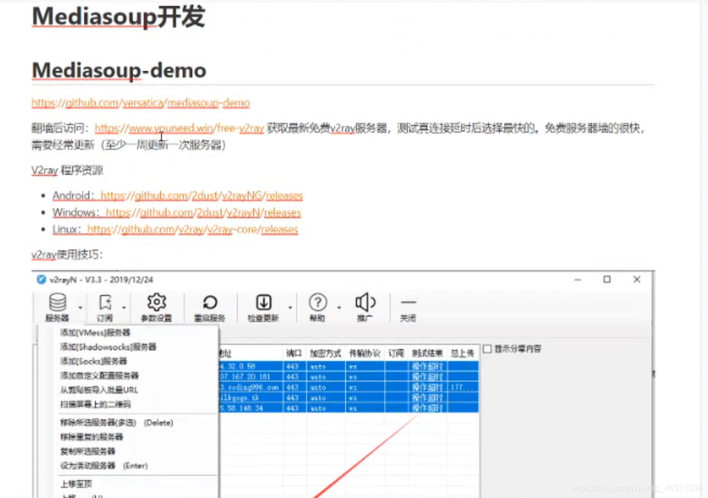Viewport: 708px width, 498px height.
Task: Select 从剪贴板导入批量URL menu item
Action: click(99, 390)
